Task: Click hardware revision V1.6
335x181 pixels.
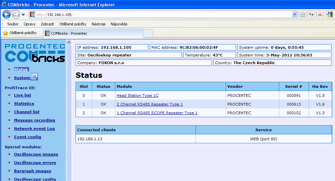Action: 320,104
